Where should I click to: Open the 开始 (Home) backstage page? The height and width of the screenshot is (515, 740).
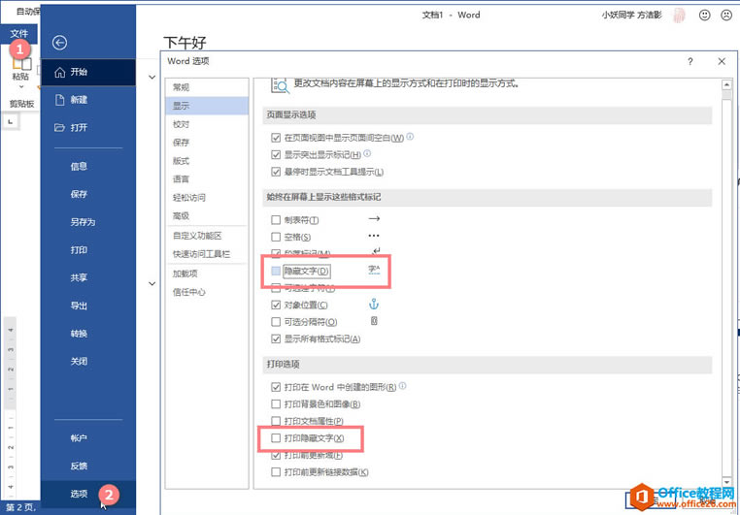coord(88,72)
